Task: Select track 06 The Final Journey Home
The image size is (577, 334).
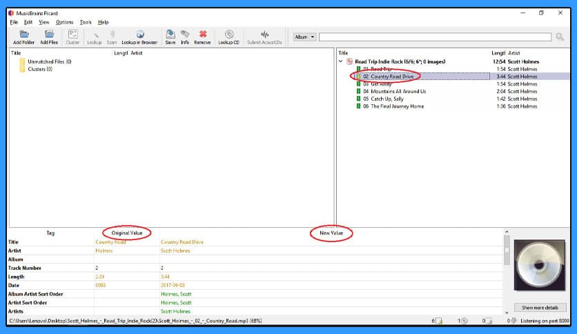Action: (393, 106)
